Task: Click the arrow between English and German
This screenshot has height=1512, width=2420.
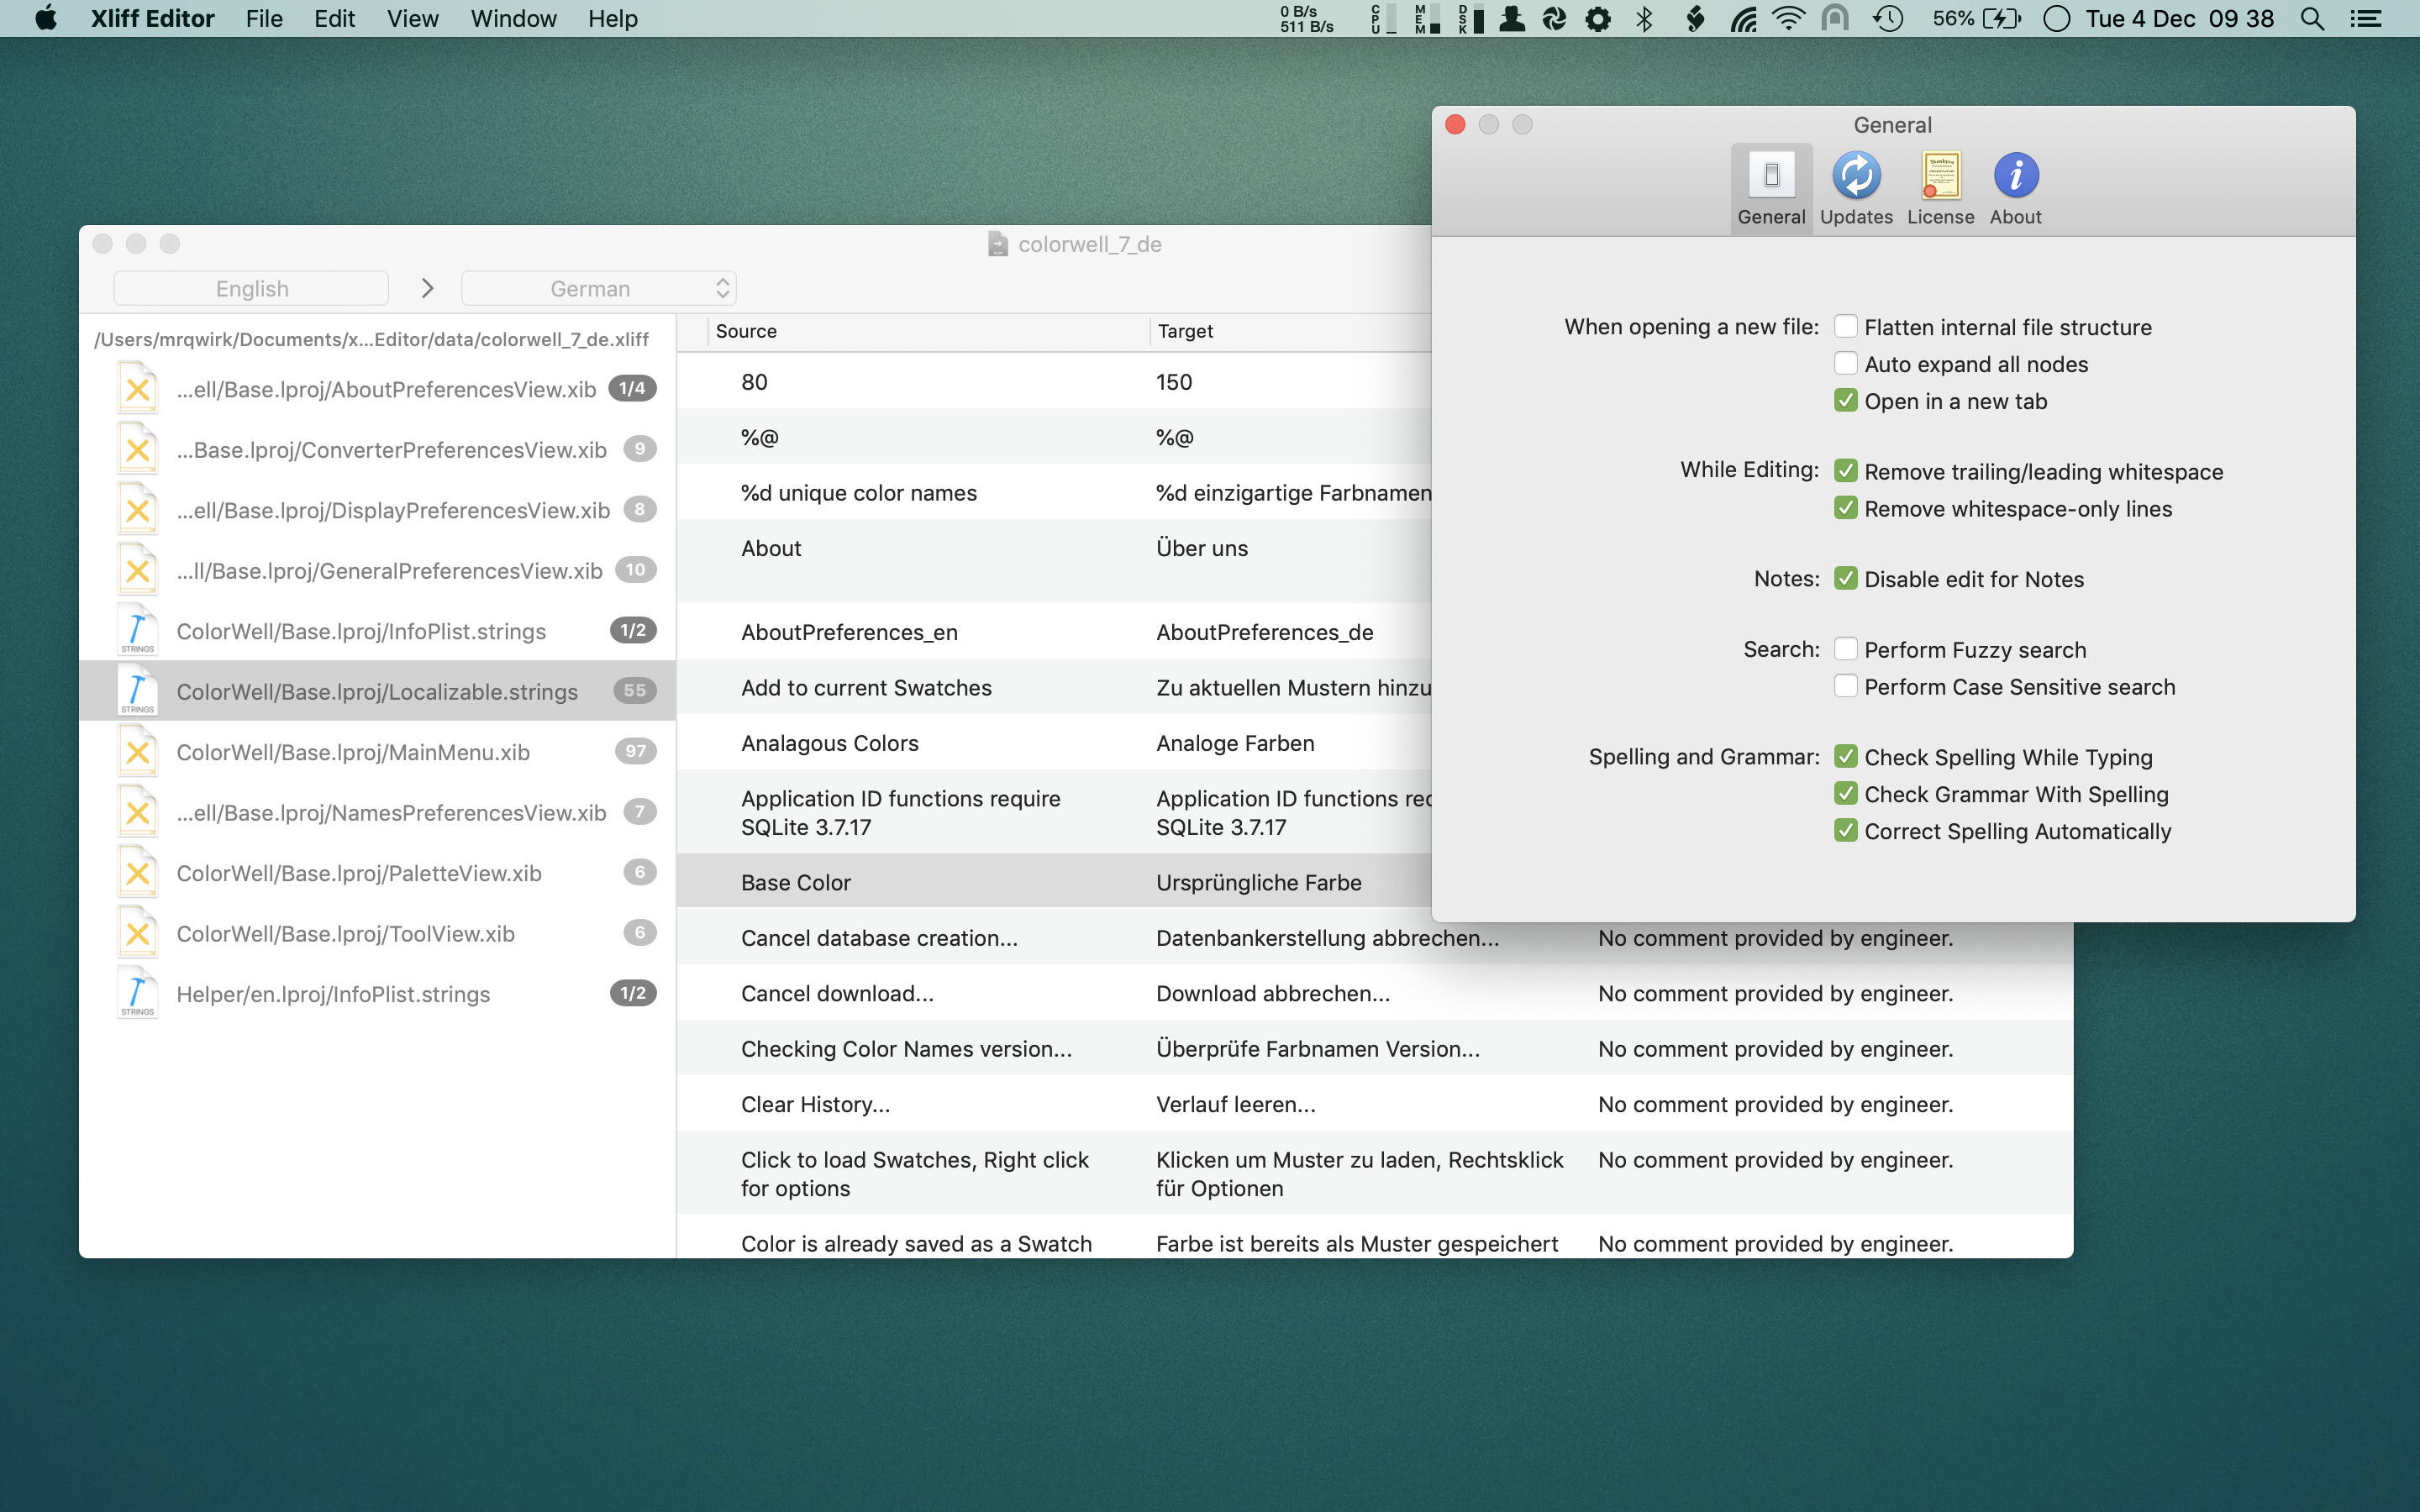Action: click(x=427, y=288)
